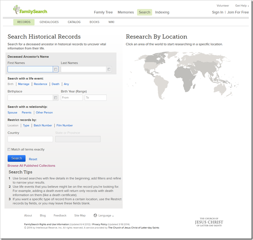Screen dimensions: 253x240
Task: Open the Privacy Policy link
Action: pyautogui.click(x=100, y=224)
